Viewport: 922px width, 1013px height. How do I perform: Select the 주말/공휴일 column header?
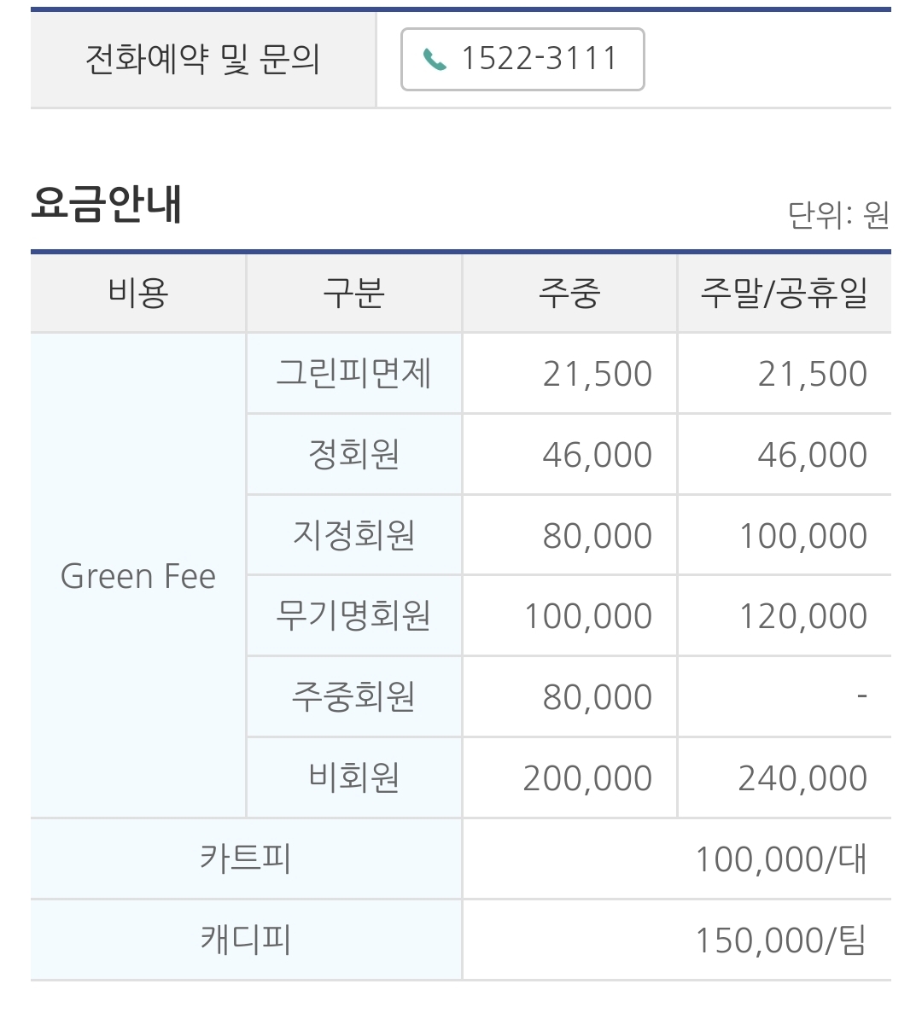pos(784,293)
